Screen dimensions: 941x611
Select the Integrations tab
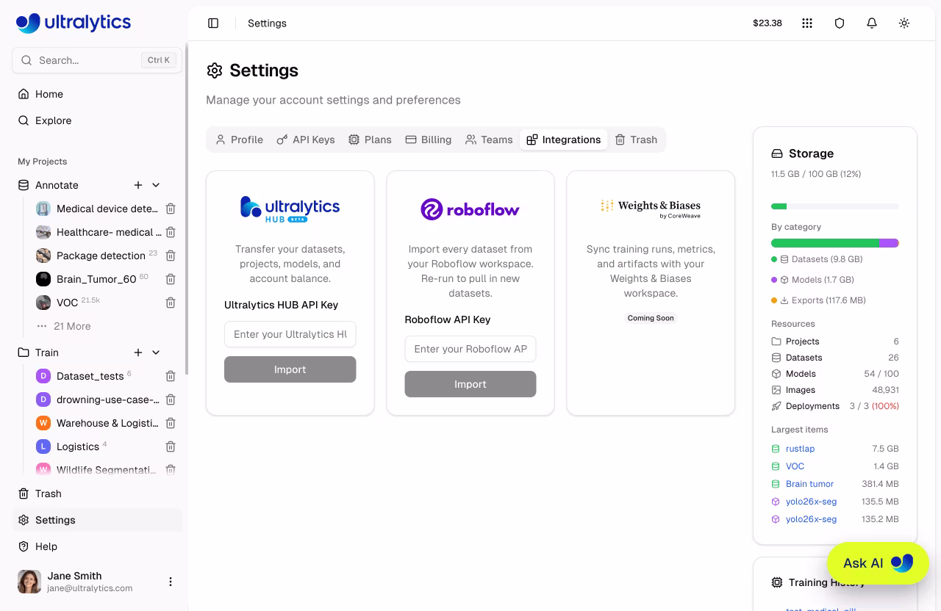pyautogui.click(x=564, y=140)
